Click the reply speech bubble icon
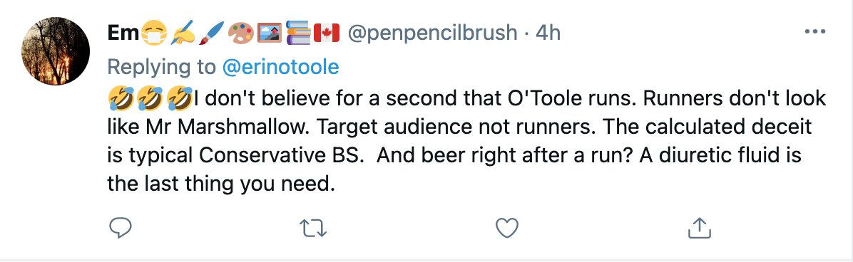Image resolution: width=853 pixels, height=262 pixels. click(x=121, y=228)
